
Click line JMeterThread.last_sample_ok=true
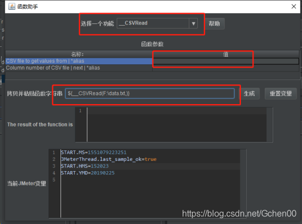108,159
